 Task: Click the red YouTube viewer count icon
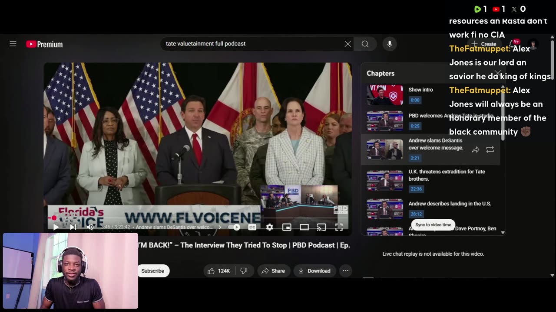[x=496, y=9]
